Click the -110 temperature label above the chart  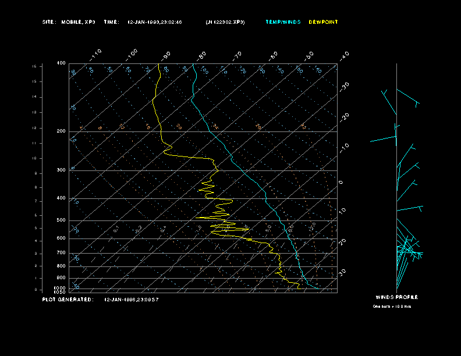tap(95, 55)
